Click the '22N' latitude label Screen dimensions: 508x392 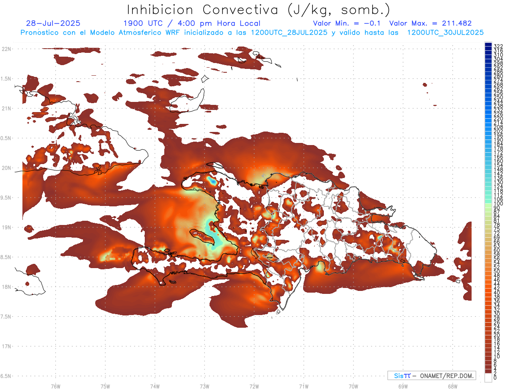click(x=6, y=49)
